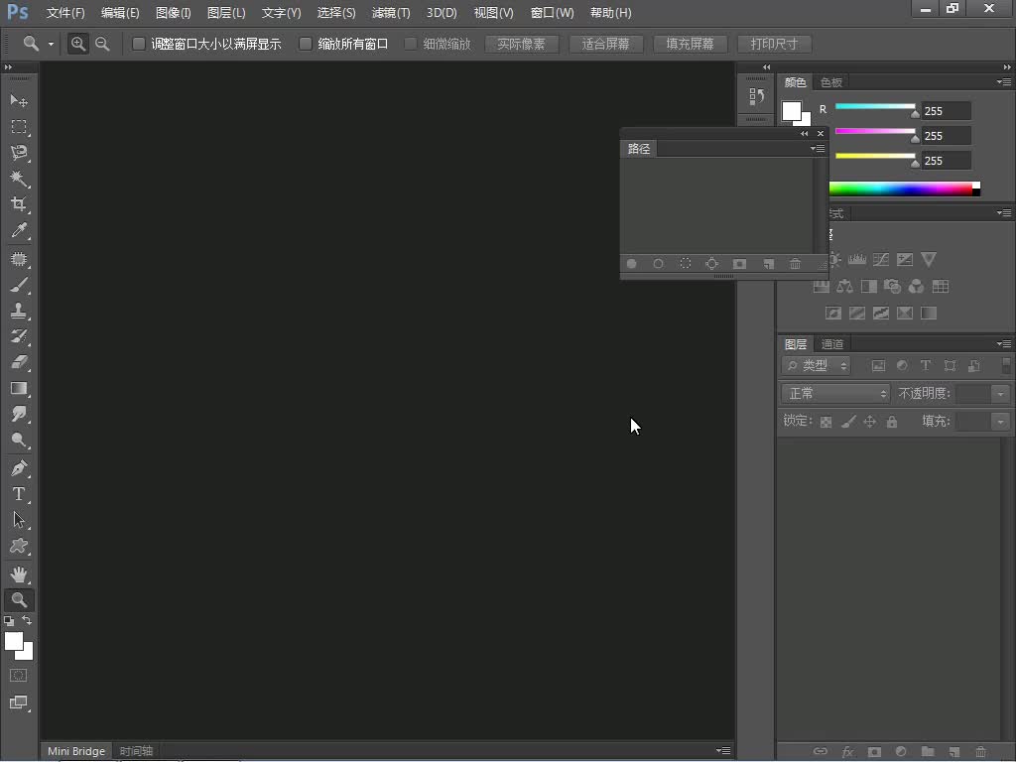This screenshot has height=762, width=1016.
Task: Select the Pen tool
Action: [x=19, y=468]
